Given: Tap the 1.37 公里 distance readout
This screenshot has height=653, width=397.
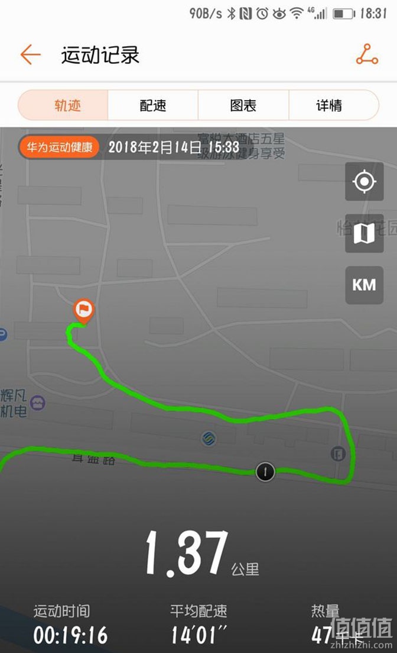Looking at the screenshot, I should [x=203, y=553].
